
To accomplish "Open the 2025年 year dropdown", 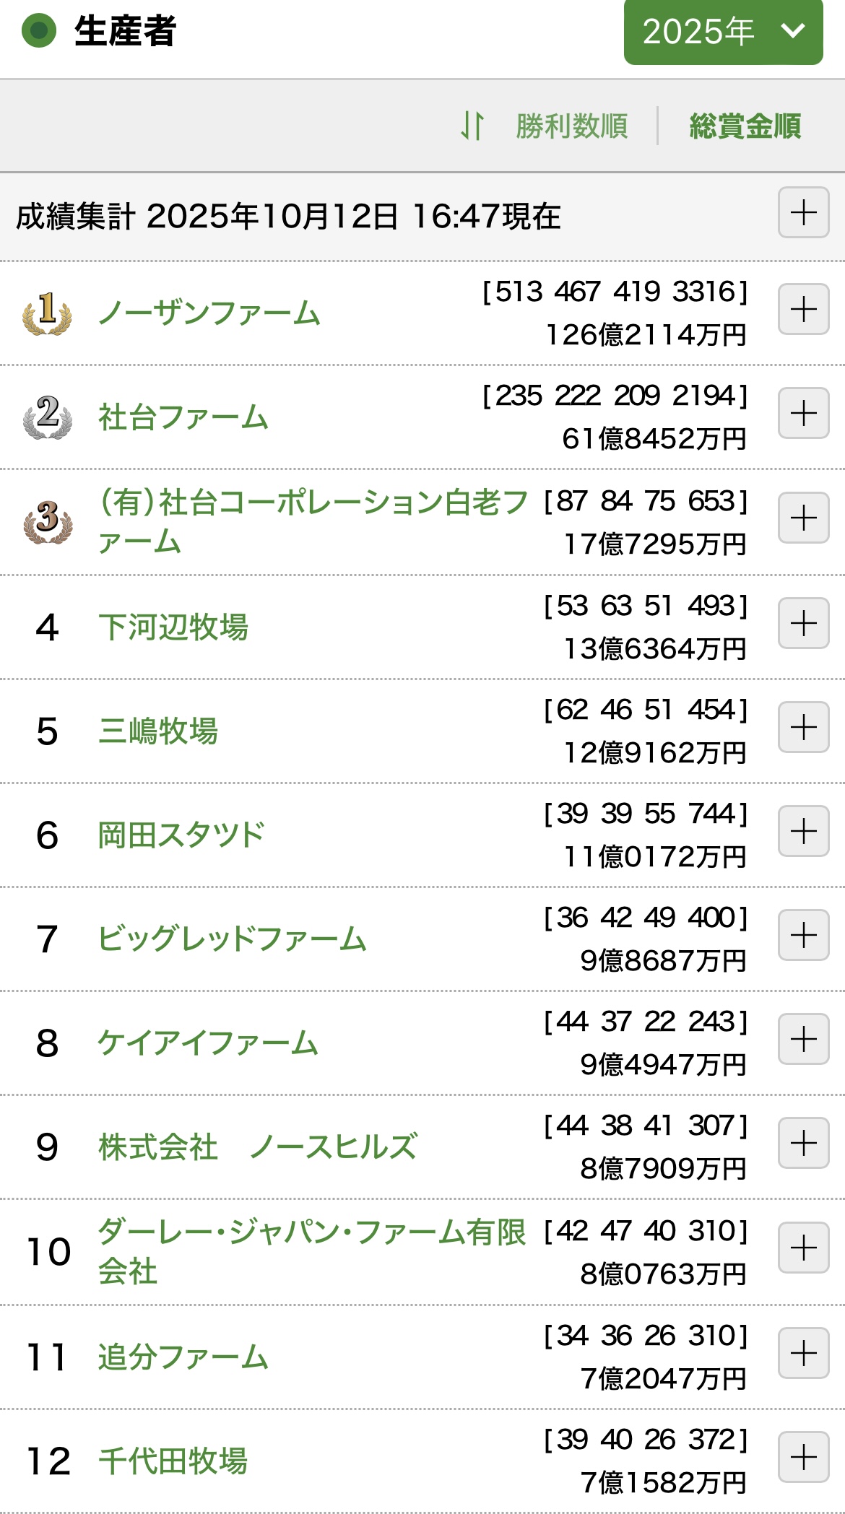I will tap(723, 32).
